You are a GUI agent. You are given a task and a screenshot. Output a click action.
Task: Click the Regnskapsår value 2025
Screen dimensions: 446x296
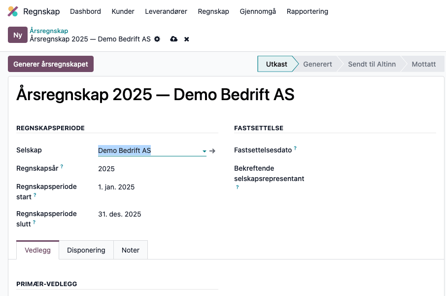click(106, 169)
